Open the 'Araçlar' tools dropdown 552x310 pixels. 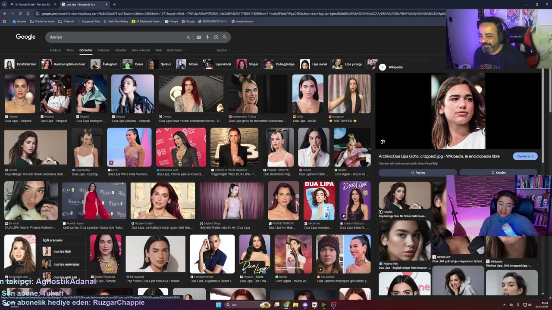[x=223, y=50]
